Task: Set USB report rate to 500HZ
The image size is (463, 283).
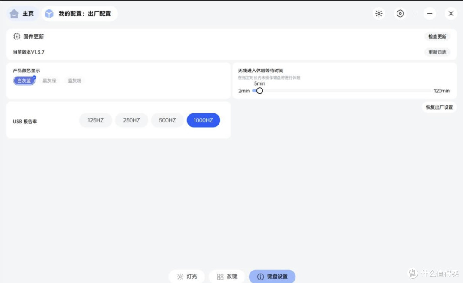Action: click(x=168, y=120)
